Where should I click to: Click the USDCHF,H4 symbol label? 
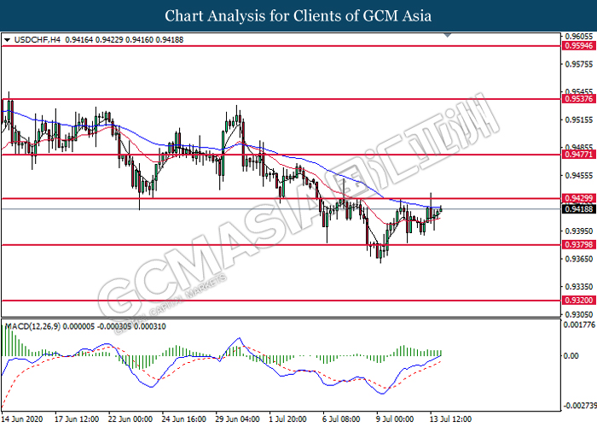click(x=37, y=39)
